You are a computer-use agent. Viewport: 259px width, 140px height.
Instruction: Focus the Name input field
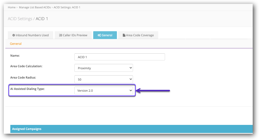[x=119, y=57]
